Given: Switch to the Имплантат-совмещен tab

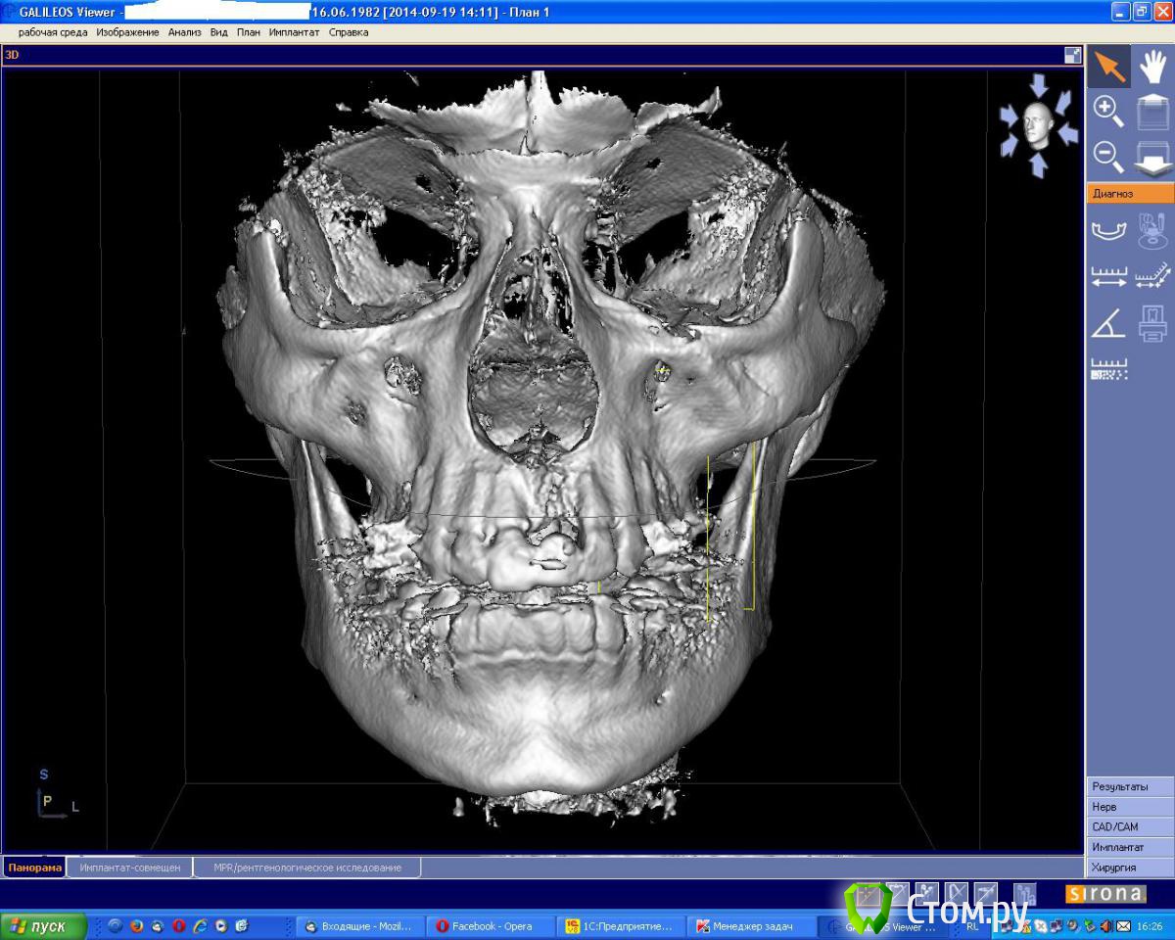Looking at the screenshot, I should pyautogui.click(x=130, y=868).
